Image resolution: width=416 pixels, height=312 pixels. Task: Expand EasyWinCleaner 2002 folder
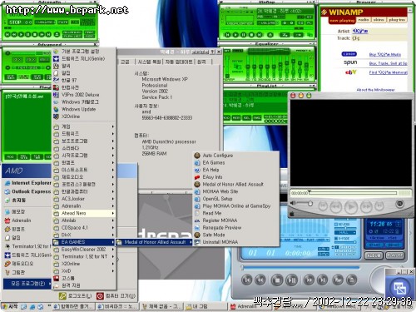[84, 250]
